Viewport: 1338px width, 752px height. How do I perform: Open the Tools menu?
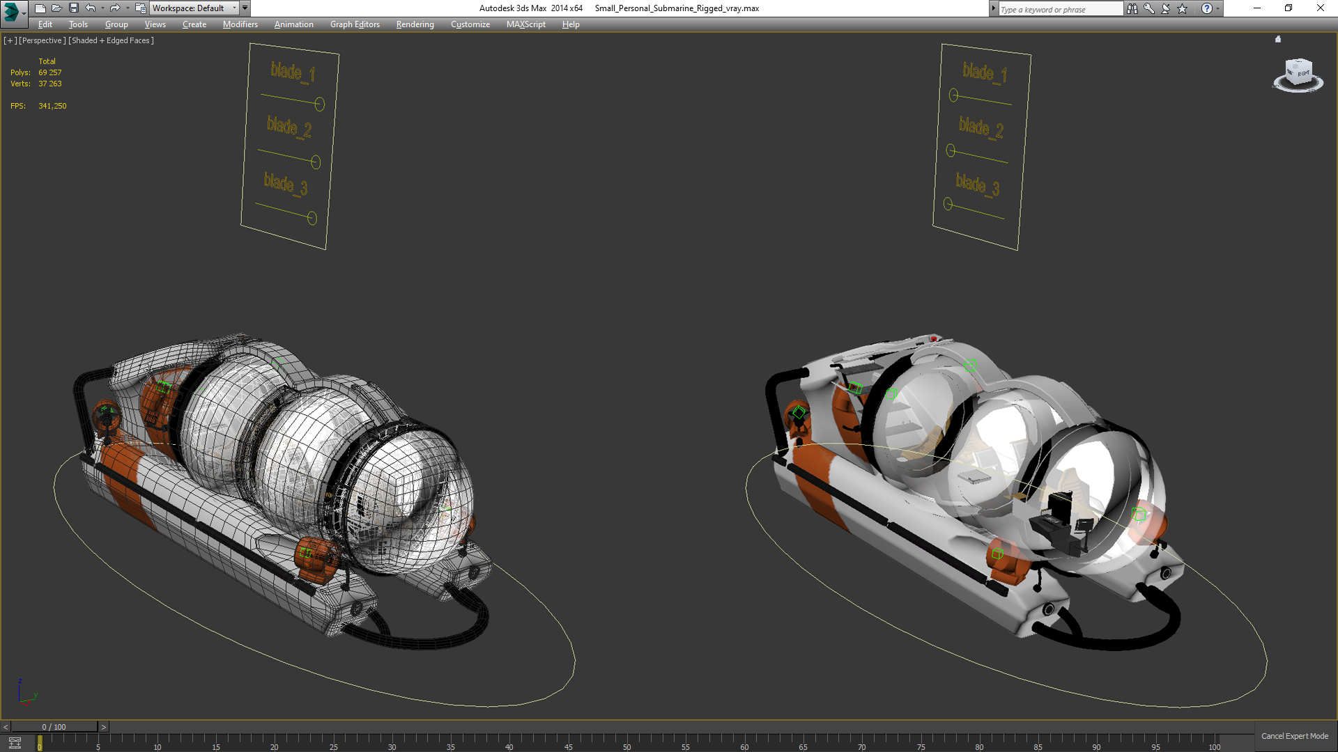[78, 24]
